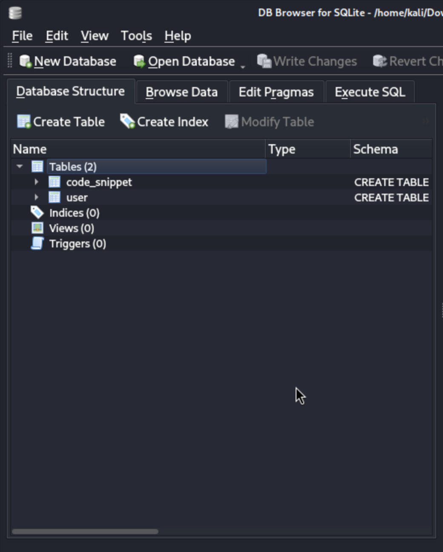Open the Open Database dropdown arrow
The width and height of the screenshot is (443, 552).
243,66
